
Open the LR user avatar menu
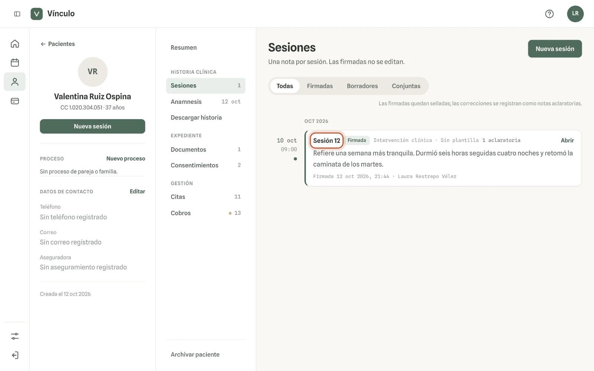pos(575,14)
